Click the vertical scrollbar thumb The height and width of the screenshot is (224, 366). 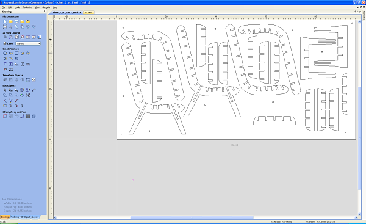pyautogui.click(x=359, y=138)
